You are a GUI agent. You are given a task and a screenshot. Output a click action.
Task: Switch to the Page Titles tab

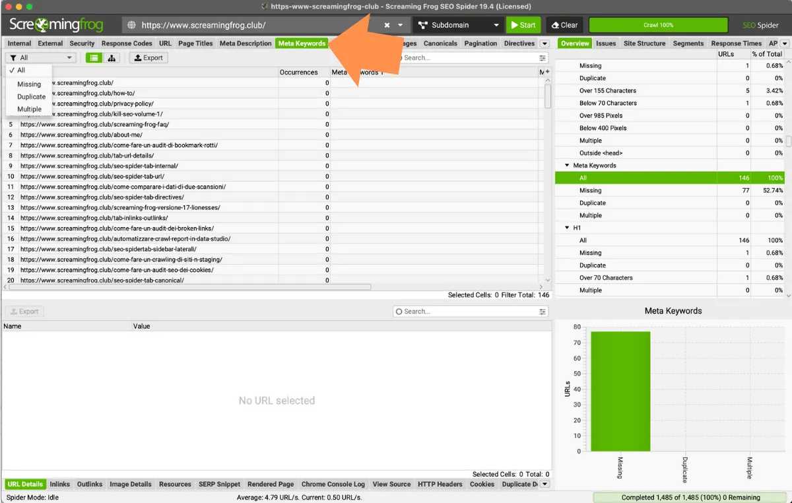[195, 44]
